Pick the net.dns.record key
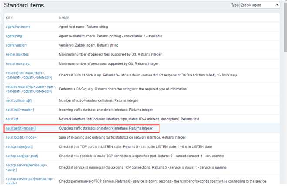 [x=30, y=89]
